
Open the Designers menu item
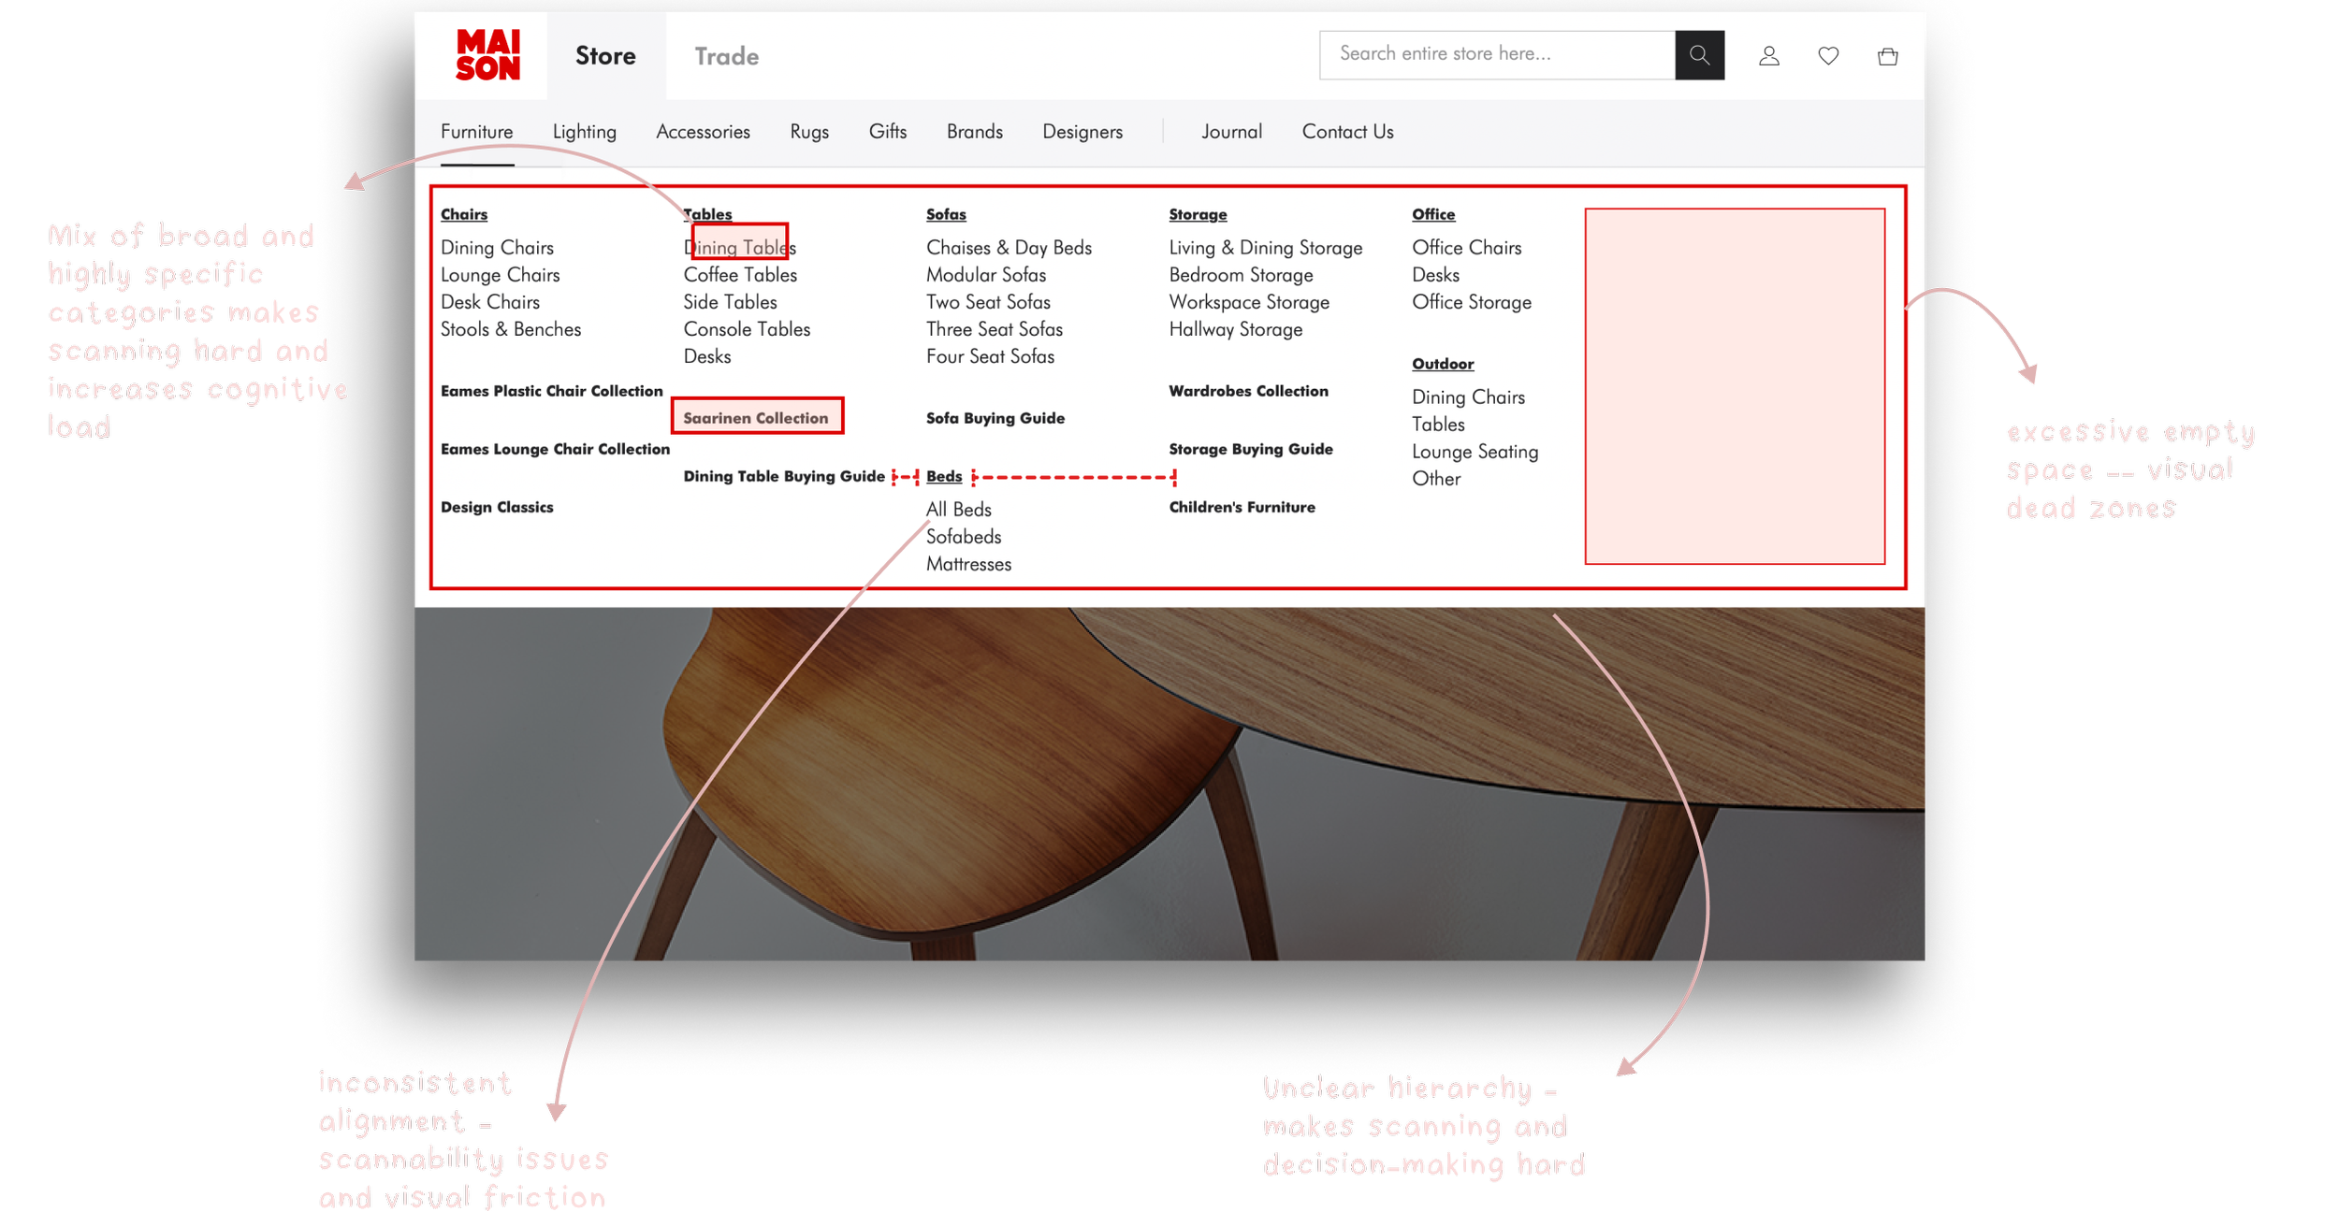pyautogui.click(x=1082, y=132)
